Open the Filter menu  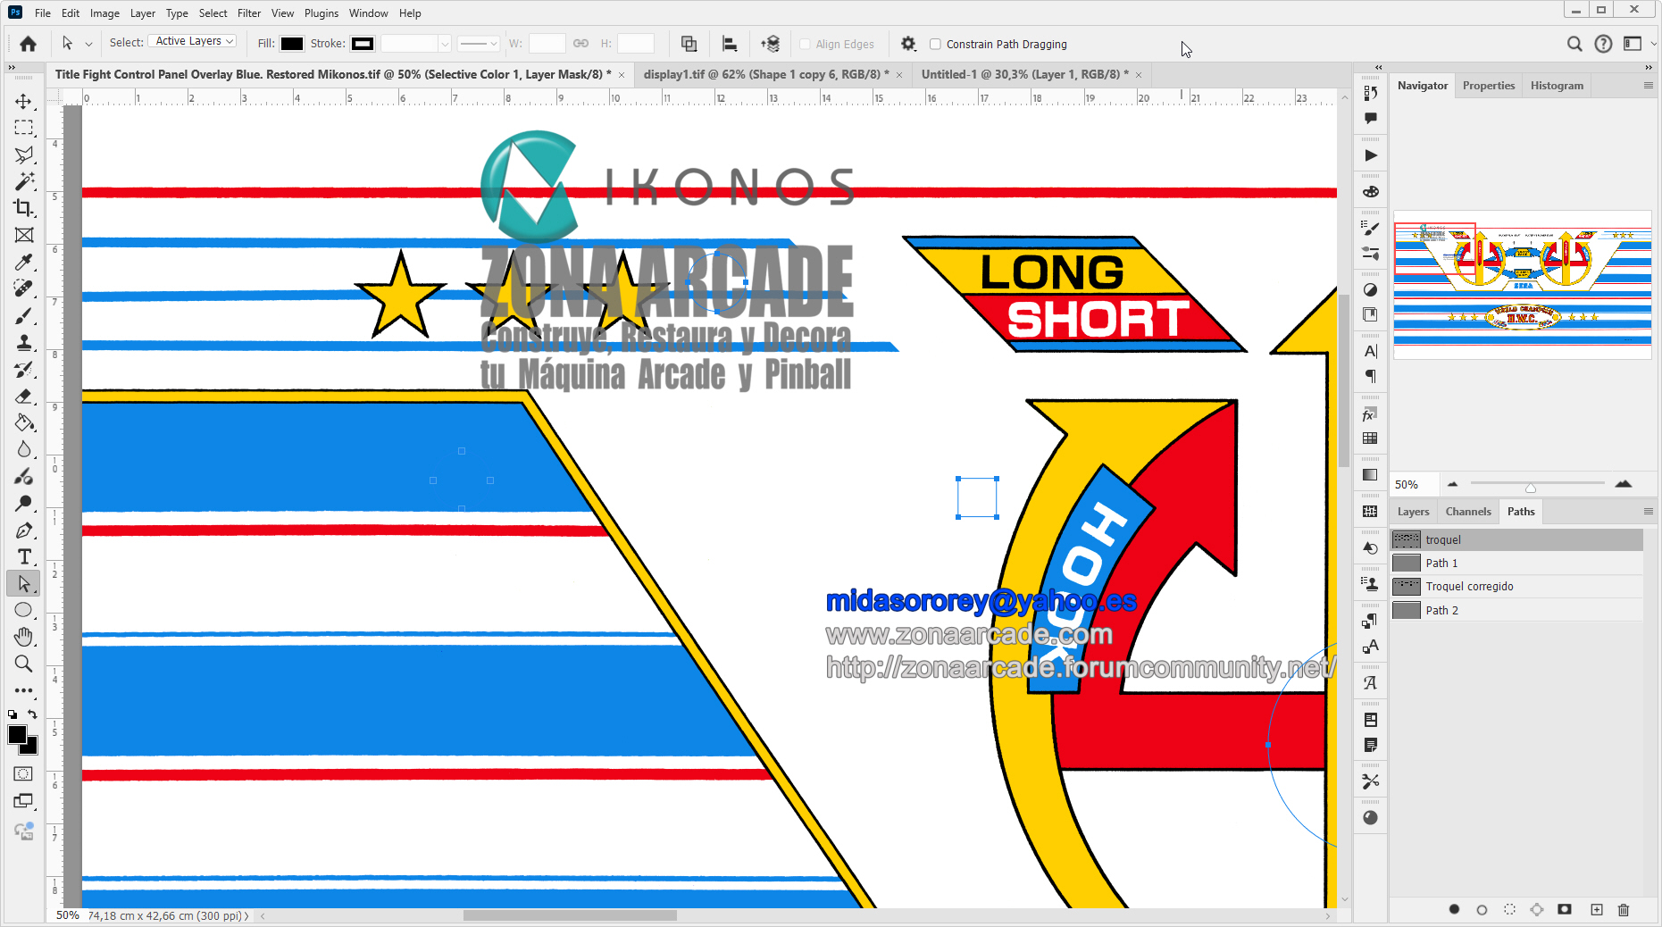[249, 13]
